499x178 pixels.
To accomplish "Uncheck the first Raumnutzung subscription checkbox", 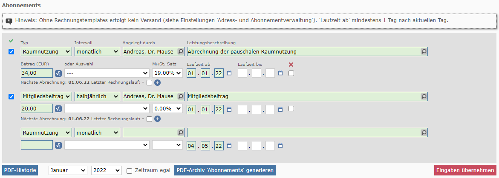I will point(12,52).
